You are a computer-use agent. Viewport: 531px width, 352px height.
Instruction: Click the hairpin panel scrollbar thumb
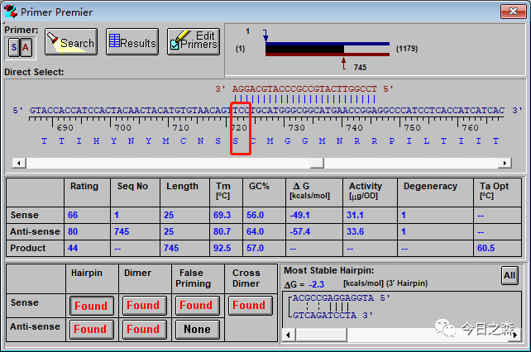321,335
